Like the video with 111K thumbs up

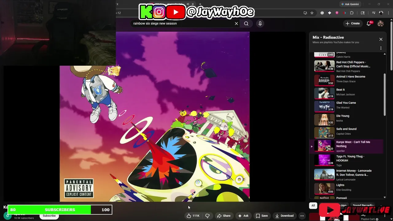click(x=193, y=216)
